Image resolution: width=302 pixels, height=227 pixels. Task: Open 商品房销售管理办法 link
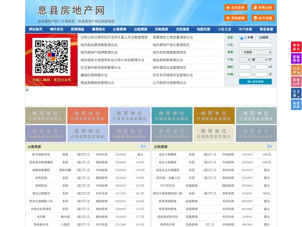pyautogui.click(x=168, y=60)
